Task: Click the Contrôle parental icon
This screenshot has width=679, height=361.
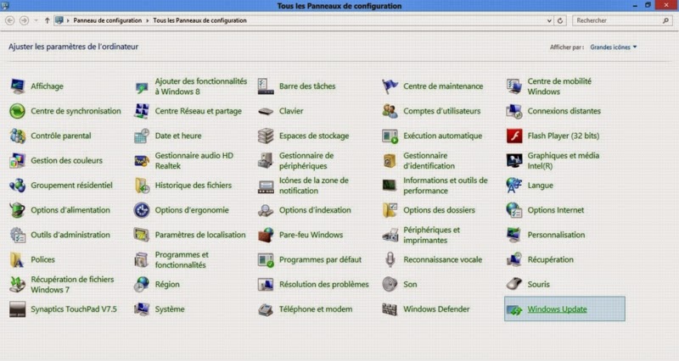Action: pos(18,136)
